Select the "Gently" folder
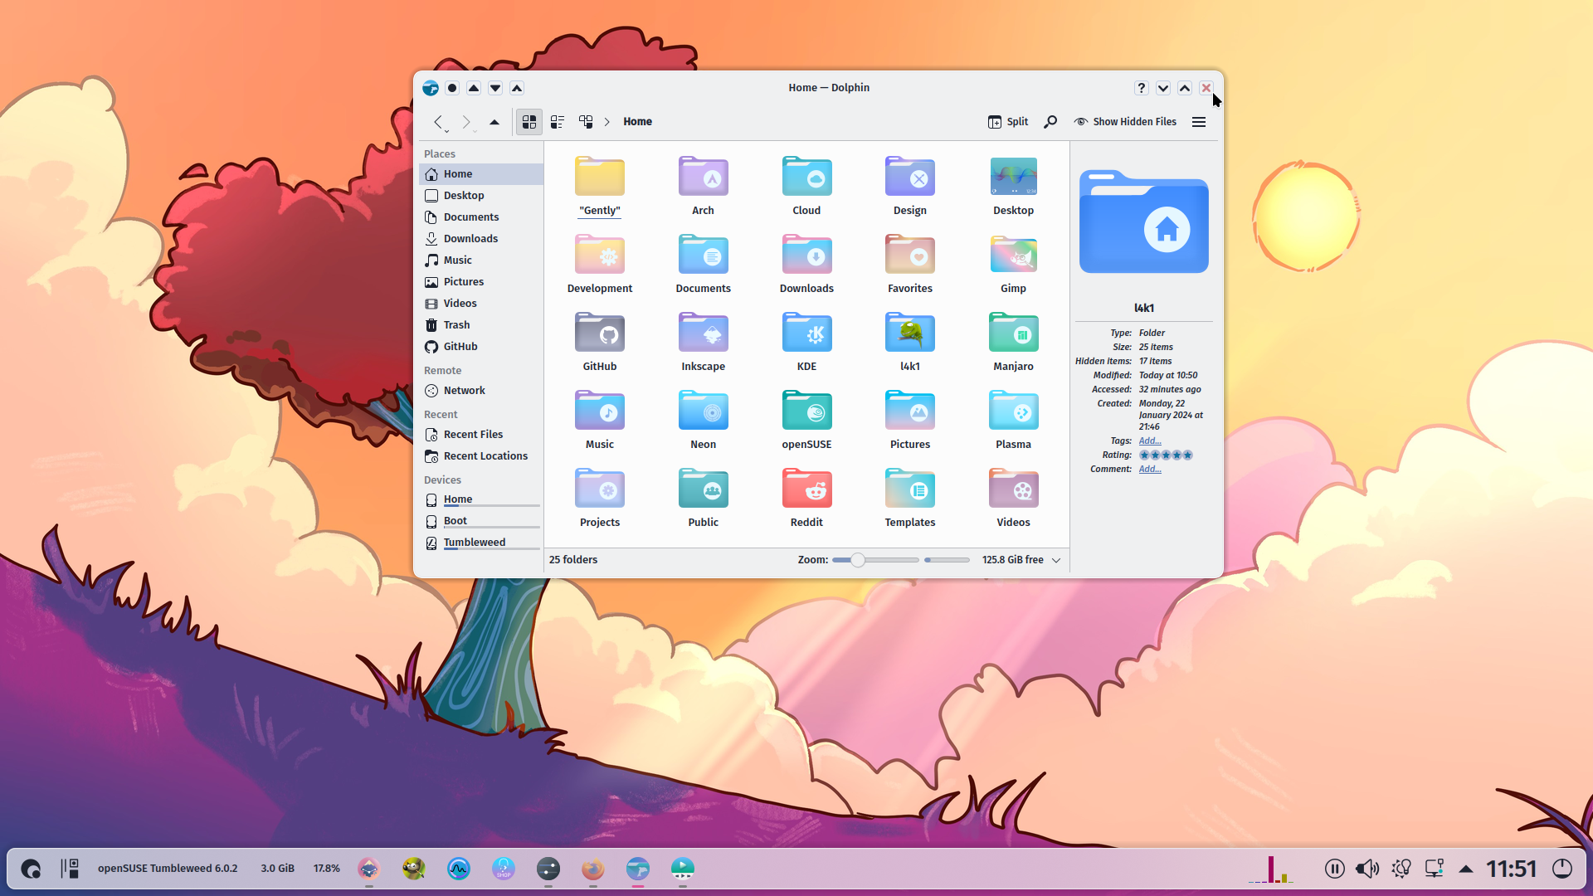This screenshot has height=896, width=1593. pyautogui.click(x=600, y=187)
